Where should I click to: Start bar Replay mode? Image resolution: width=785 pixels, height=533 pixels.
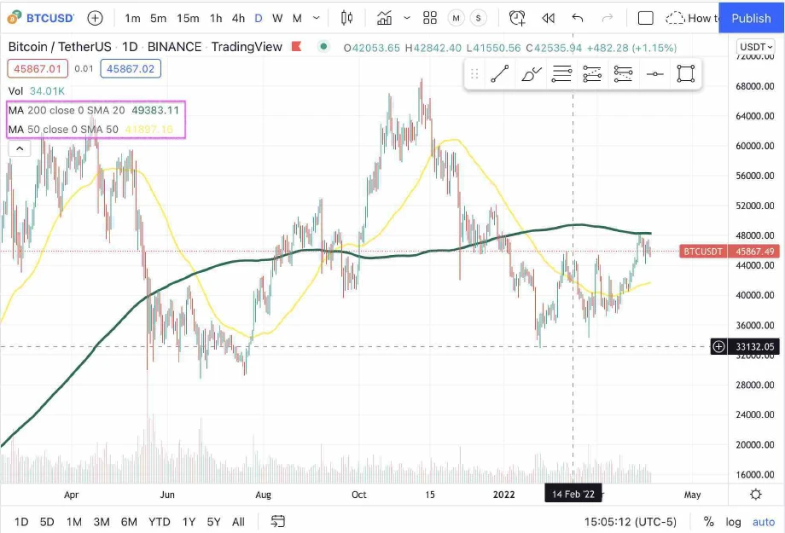548,17
